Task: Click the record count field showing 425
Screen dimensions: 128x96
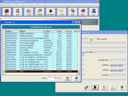Action: coord(52,78)
